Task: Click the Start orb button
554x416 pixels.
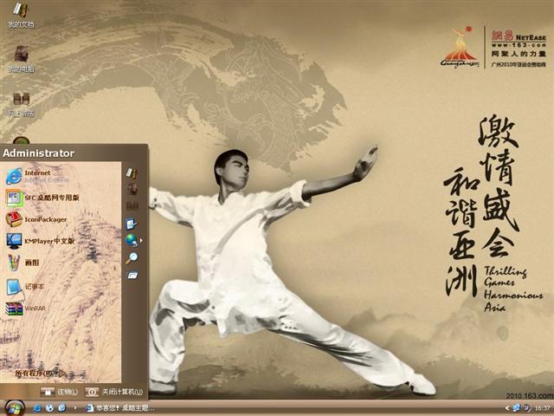Action: pyautogui.click(x=14, y=408)
